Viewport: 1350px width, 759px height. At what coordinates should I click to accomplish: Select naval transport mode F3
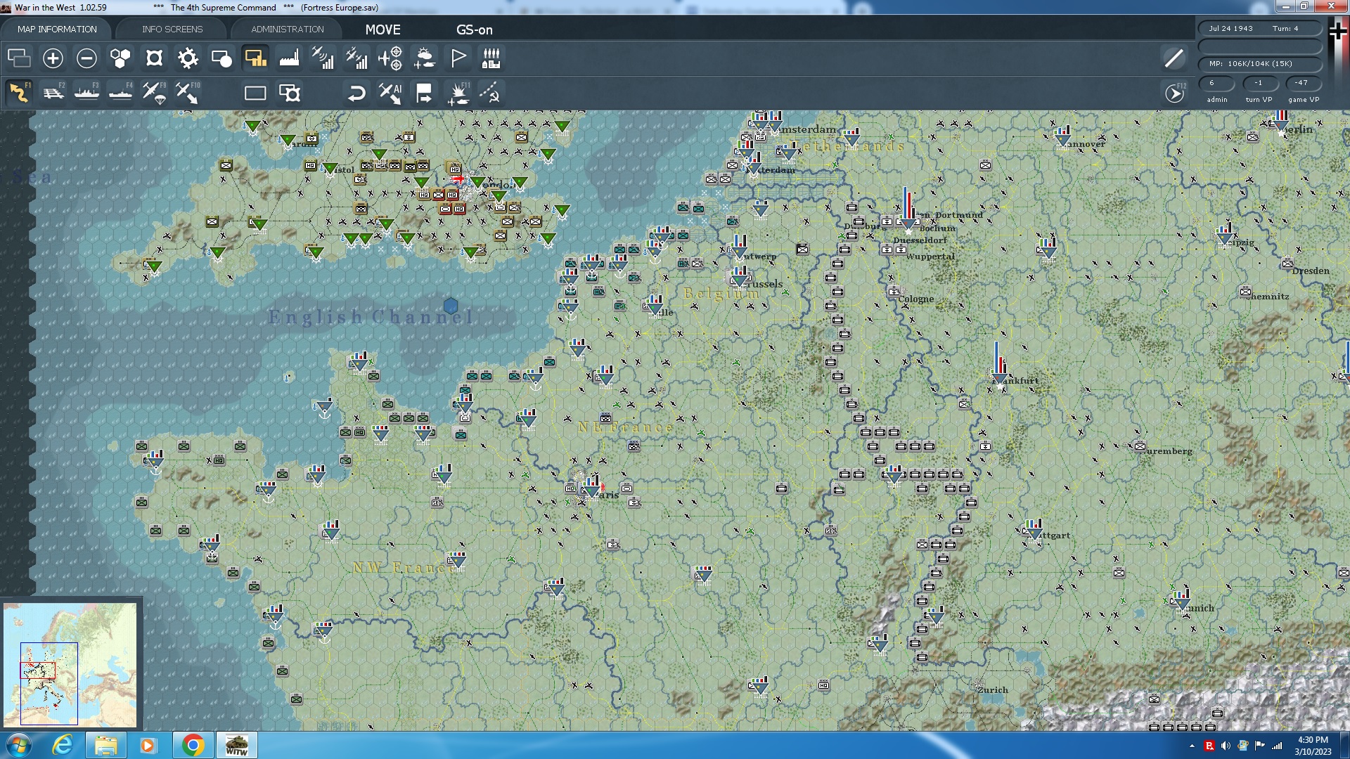(x=87, y=93)
